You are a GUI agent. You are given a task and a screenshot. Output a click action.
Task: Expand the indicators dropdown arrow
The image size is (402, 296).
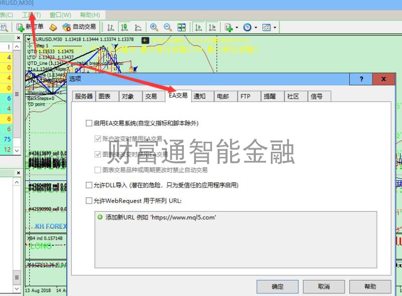(x=237, y=27)
